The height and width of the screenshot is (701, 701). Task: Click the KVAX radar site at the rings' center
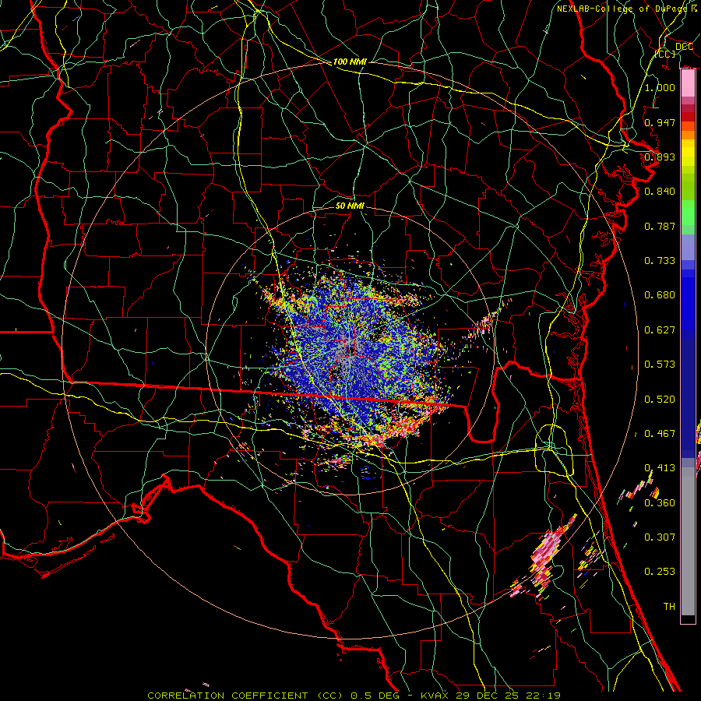pyautogui.click(x=350, y=351)
